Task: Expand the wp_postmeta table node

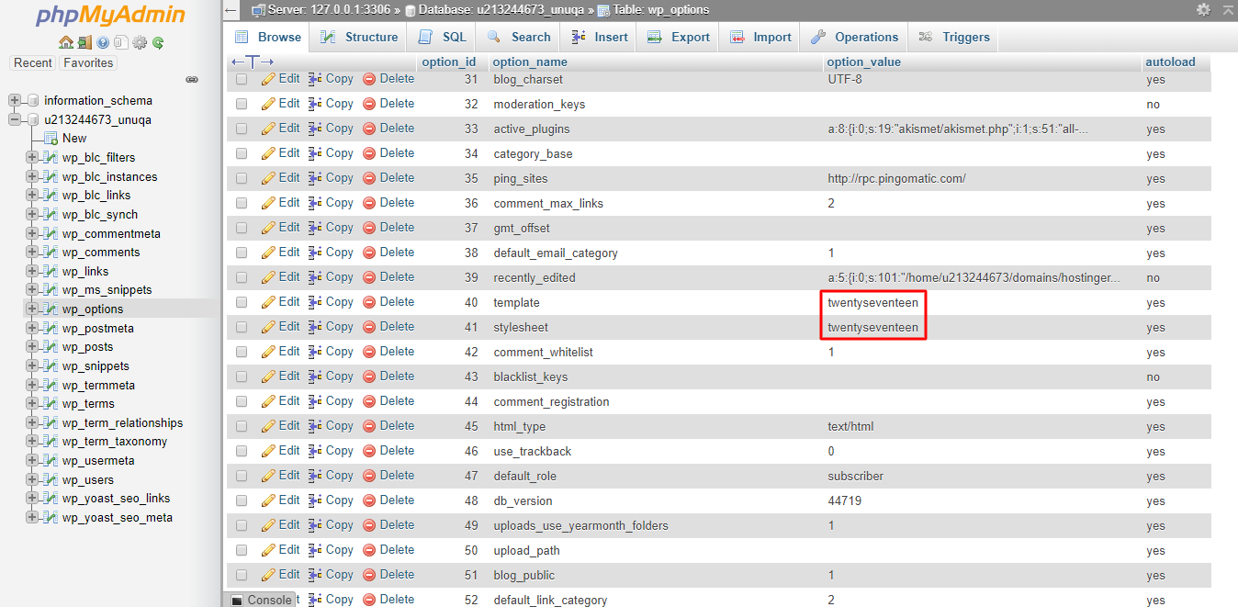Action: tap(32, 328)
